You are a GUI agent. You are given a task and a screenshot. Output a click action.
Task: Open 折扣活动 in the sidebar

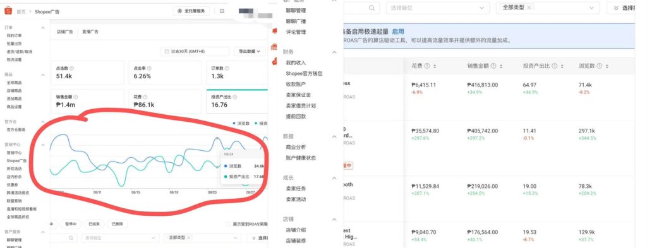click(x=14, y=169)
